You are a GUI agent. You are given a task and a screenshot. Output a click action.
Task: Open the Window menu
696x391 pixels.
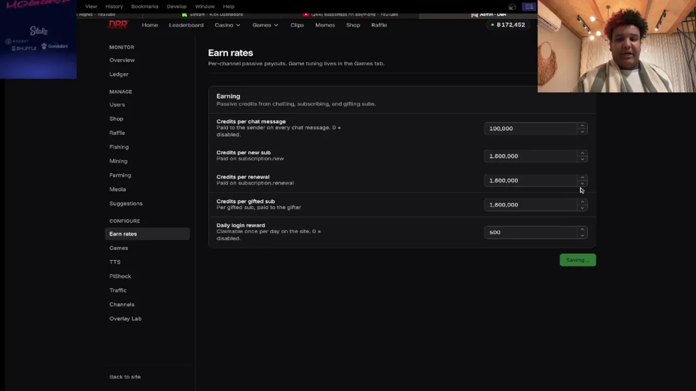pyautogui.click(x=205, y=7)
